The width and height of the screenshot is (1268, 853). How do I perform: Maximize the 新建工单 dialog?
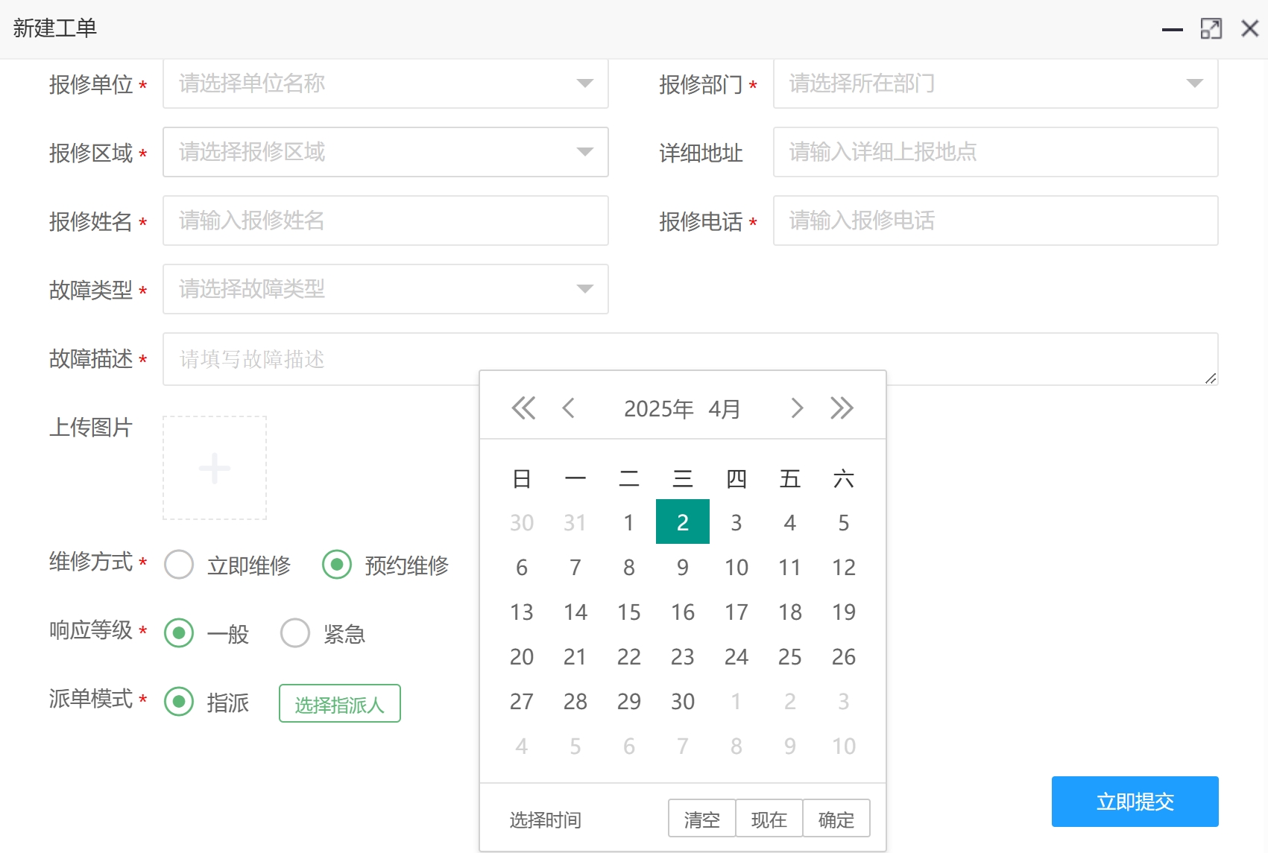1211,28
